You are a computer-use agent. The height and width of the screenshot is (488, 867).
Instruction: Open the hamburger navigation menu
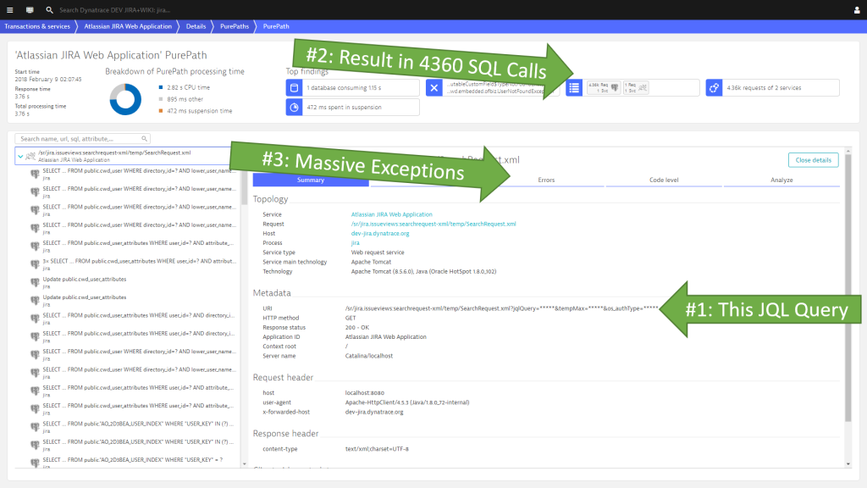[x=9, y=10]
